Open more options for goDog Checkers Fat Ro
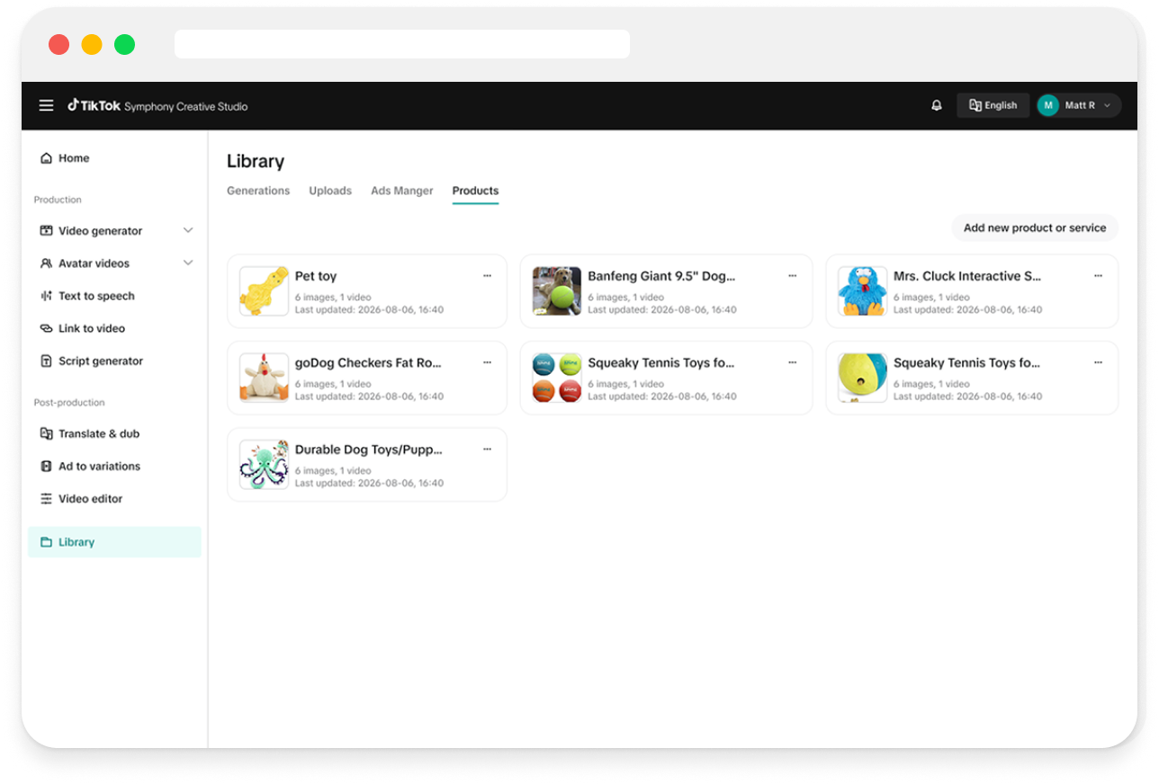This screenshot has height=784, width=1159. [x=487, y=363]
